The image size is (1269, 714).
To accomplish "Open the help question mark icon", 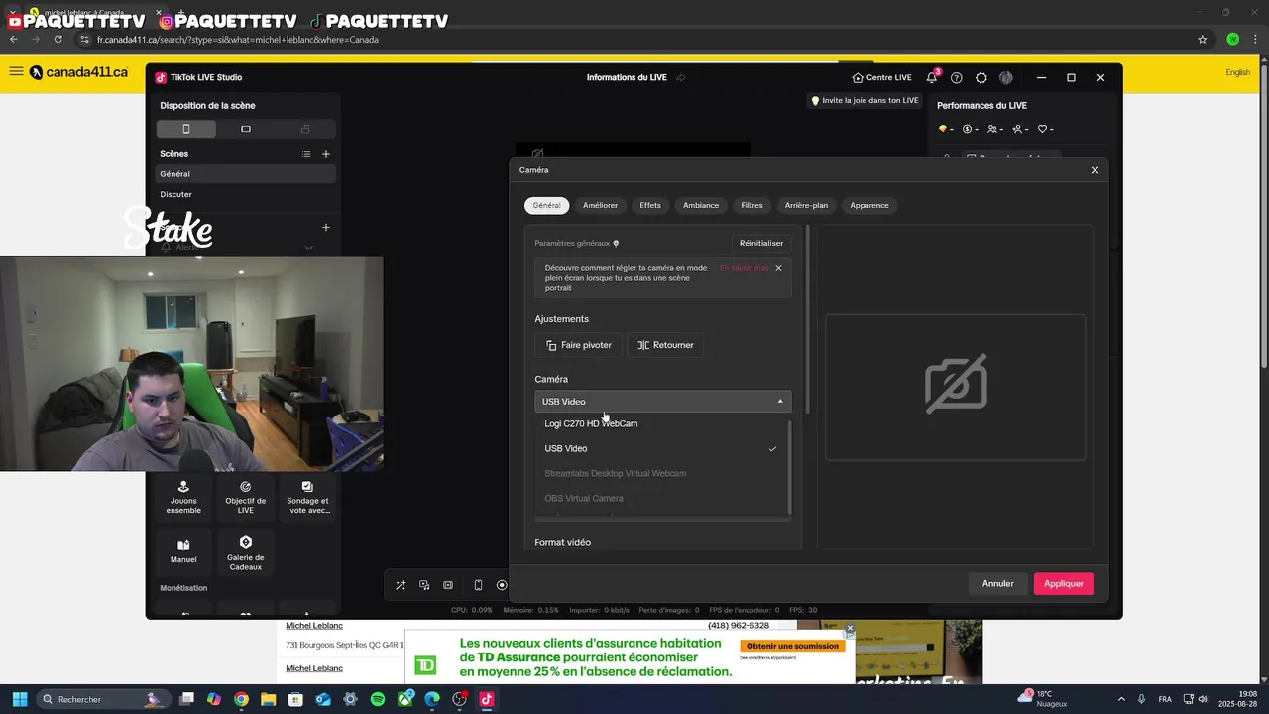I will pyautogui.click(x=956, y=77).
